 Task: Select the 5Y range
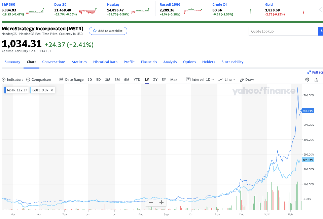point(164,80)
